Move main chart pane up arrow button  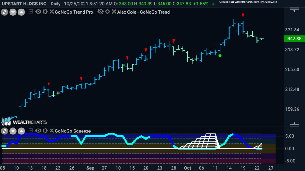pyautogui.click(x=21, y=12)
